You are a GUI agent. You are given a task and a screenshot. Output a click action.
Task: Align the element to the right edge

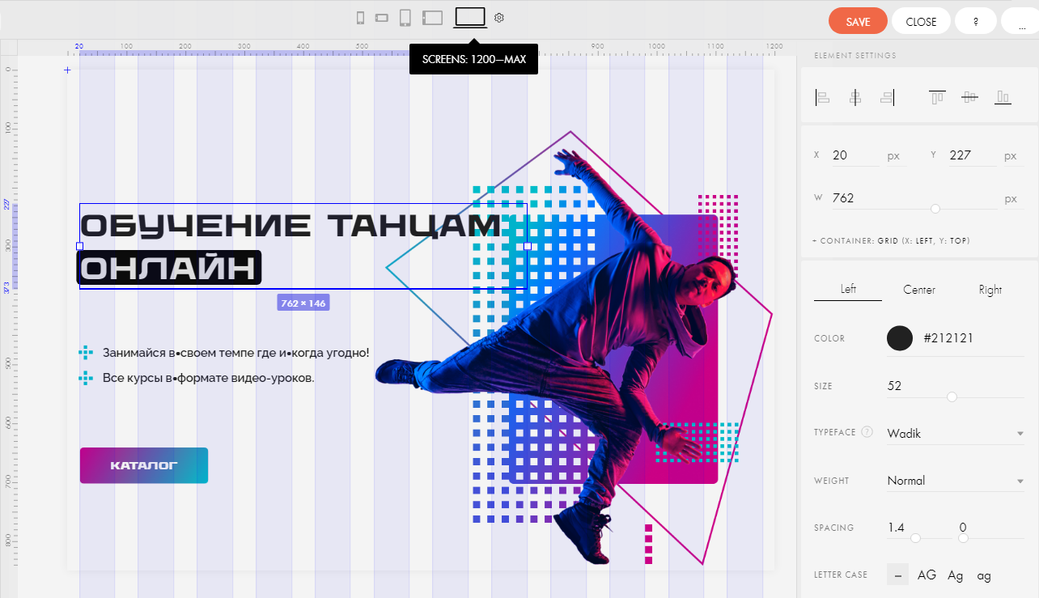[888, 98]
